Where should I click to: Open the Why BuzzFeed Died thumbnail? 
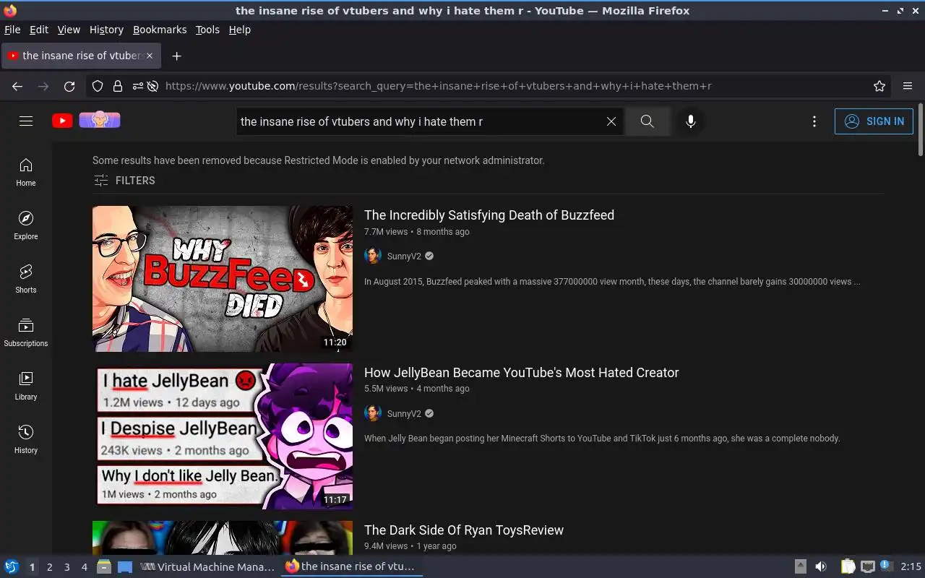pyautogui.click(x=223, y=279)
